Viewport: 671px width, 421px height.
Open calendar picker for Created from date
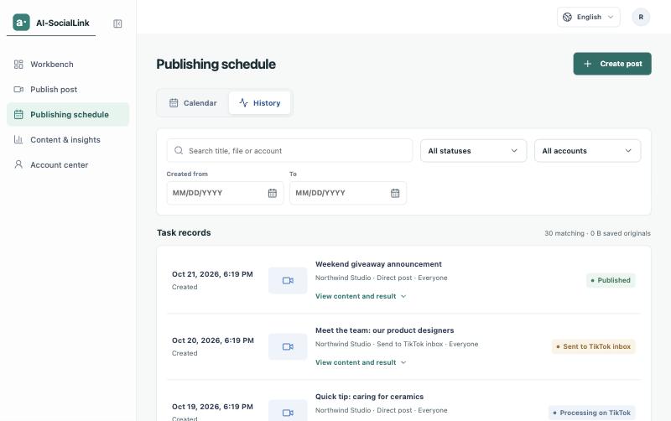[272, 193]
